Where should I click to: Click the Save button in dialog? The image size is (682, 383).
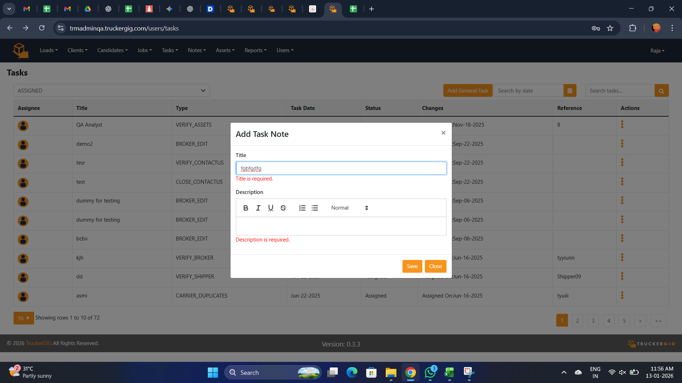[x=412, y=266]
